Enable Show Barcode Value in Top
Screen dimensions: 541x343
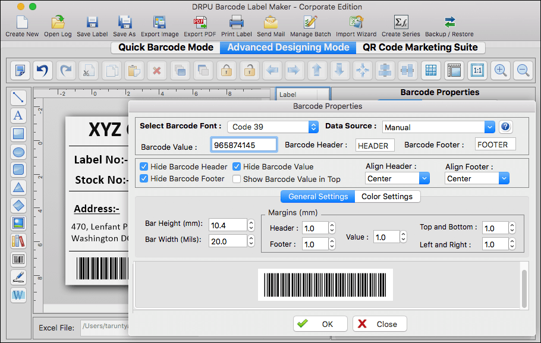pos(237,179)
